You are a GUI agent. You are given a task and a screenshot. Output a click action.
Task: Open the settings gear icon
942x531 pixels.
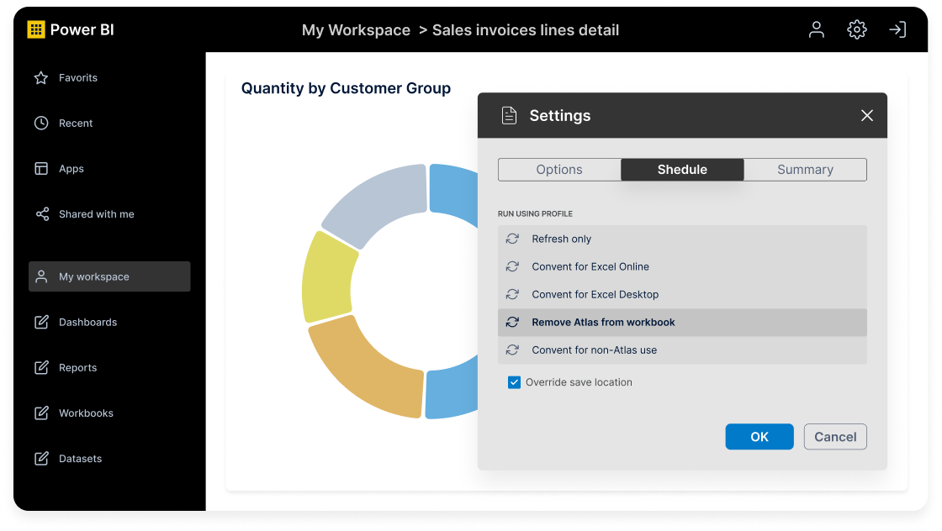click(x=856, y=30)
